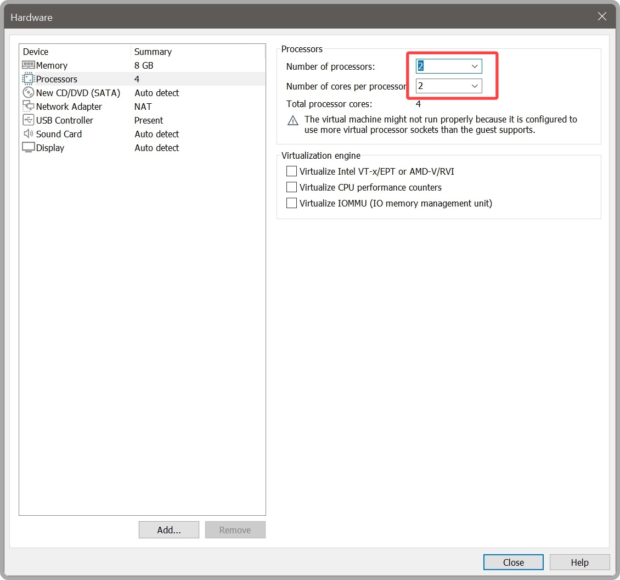620x580 pixels.
Task: Click the Display monitor icon
Action: [29, 147]
